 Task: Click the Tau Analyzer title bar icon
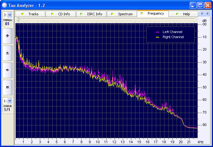4,5
